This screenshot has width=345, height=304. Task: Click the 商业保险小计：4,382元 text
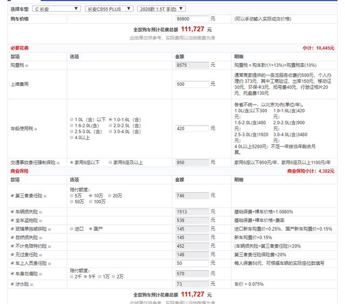[310, 171]
